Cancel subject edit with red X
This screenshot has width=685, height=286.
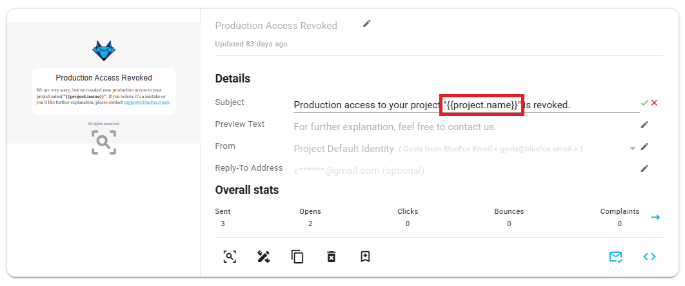click(654, 103)
